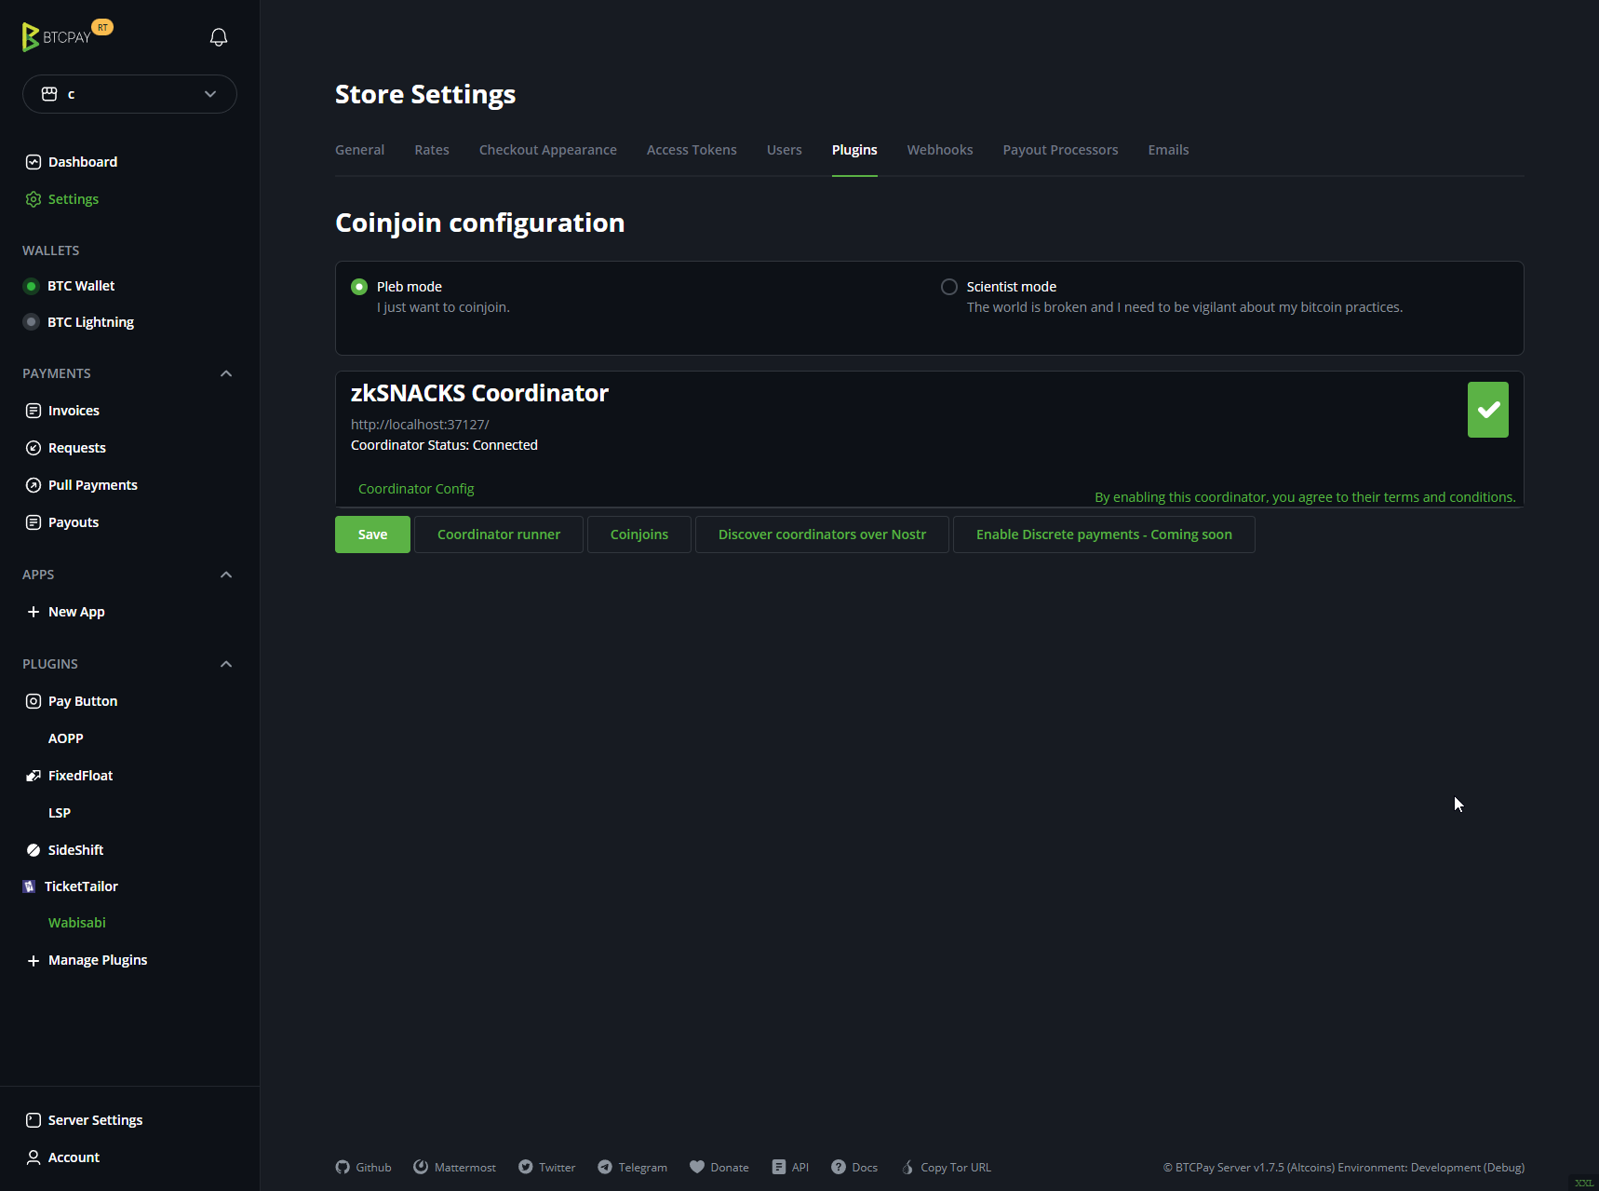Open the store selector dropdown
Screen dimensions: 1599x1191
tap(129, 94)
